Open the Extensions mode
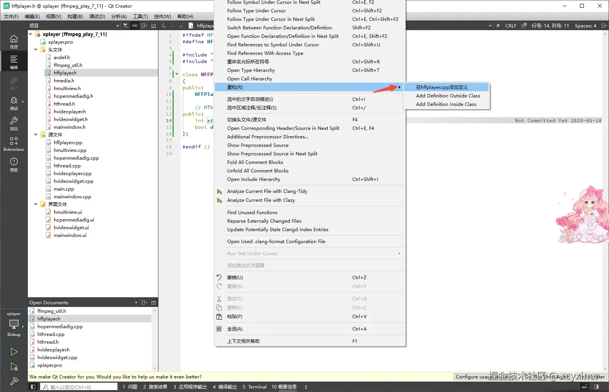Screen dimensions: 609x392 pos(14,143)
